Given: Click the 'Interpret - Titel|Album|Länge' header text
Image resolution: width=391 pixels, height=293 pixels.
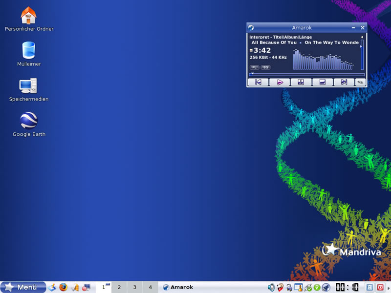Looking at the screenshot, I should (281, 37).
